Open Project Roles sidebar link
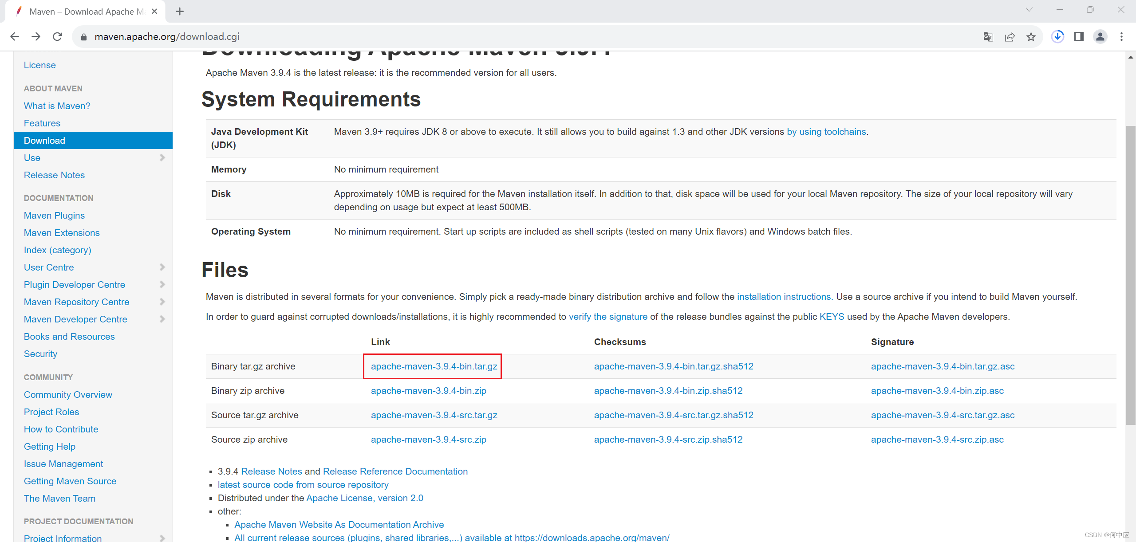The image size is (1136, 542). coord(51,412)
